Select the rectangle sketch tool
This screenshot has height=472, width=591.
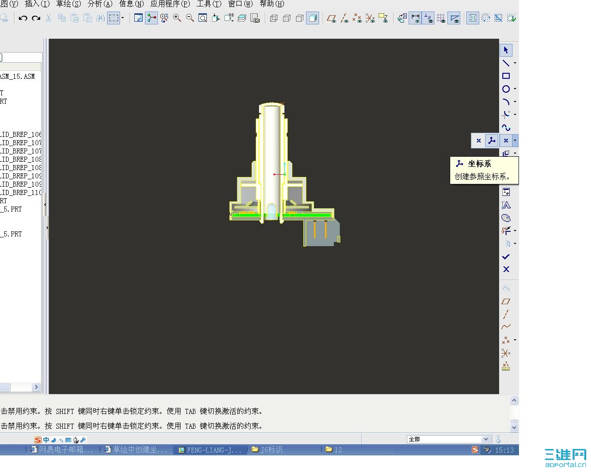coord(506,76)
